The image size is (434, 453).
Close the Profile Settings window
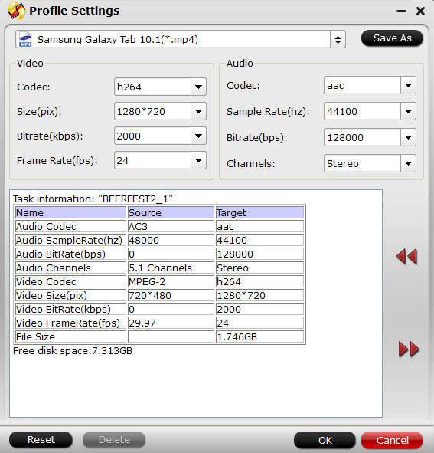tap(420, 11)
